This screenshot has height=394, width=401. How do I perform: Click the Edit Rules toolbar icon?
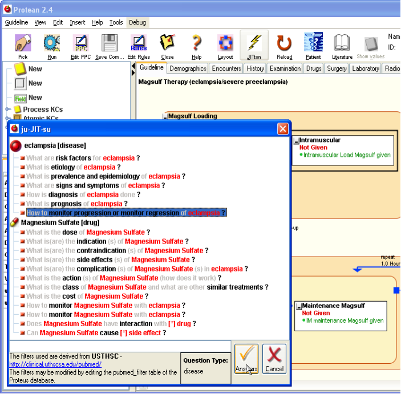(139, 44)
